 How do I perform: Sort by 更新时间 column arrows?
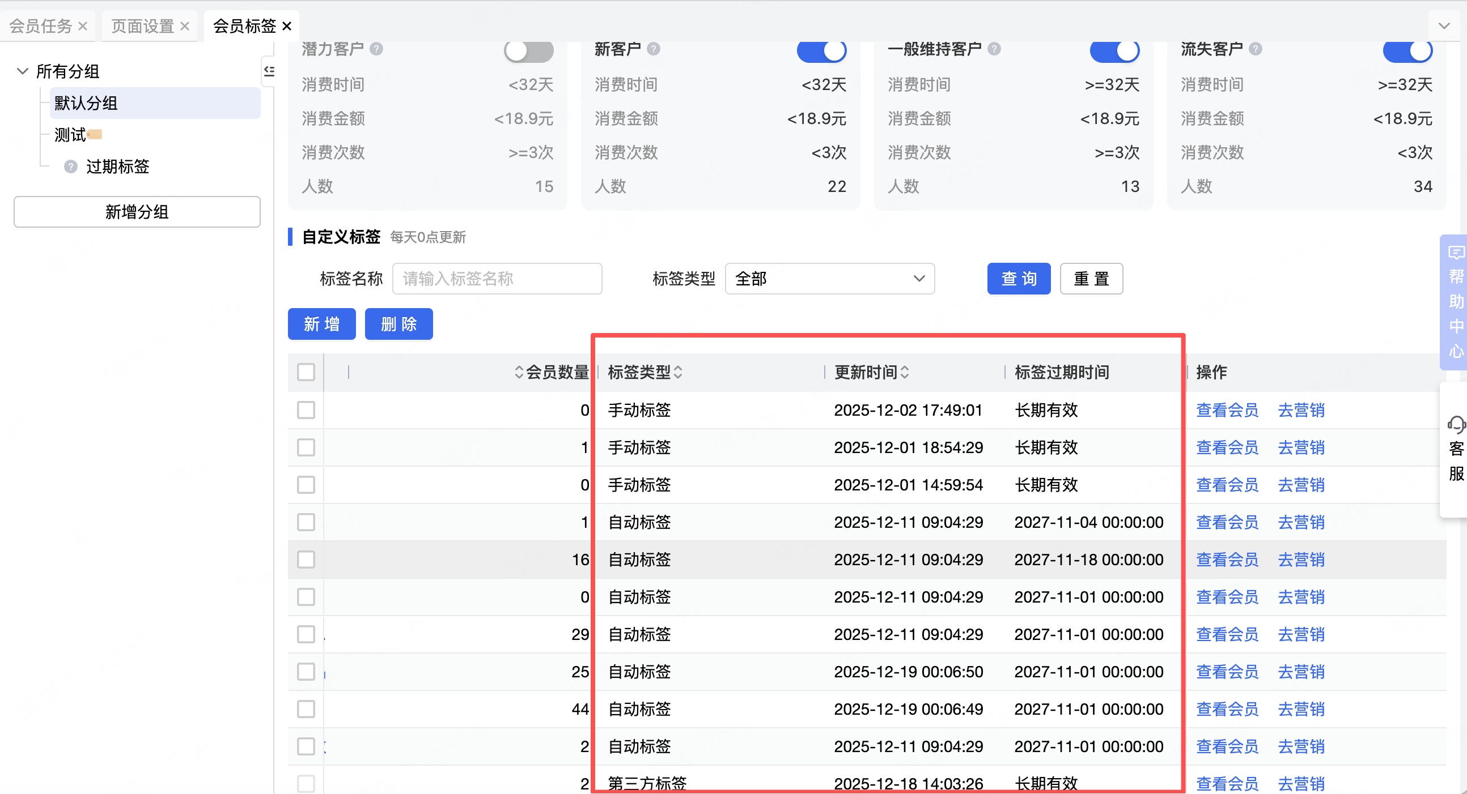[905, 372]
